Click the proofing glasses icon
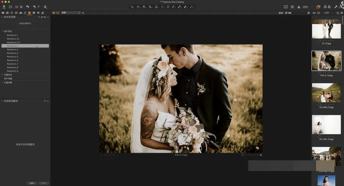 (305, 7)
